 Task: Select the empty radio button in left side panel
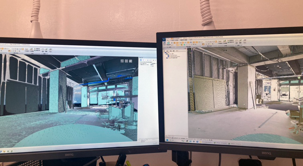[151, 66]
